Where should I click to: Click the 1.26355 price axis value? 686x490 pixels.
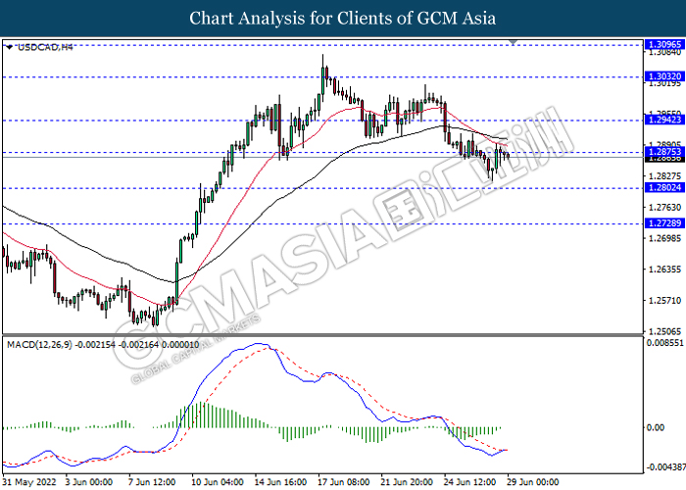tap(665, 269)
